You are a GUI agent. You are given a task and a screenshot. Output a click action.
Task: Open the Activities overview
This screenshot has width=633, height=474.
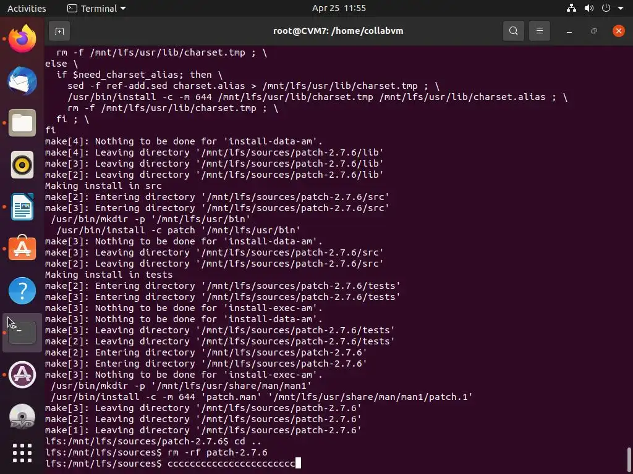click(27, 8)
